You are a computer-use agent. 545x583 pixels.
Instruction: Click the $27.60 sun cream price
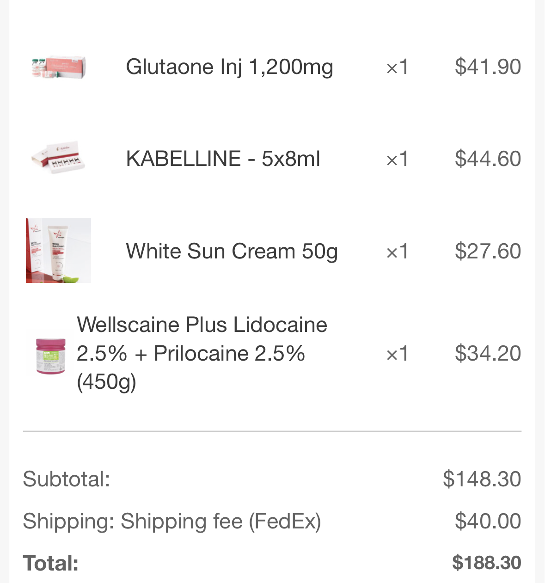[x=488, y=252]
